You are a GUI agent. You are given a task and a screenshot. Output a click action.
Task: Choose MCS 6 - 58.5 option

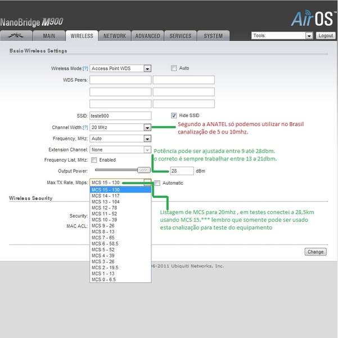tap(120, 244)
